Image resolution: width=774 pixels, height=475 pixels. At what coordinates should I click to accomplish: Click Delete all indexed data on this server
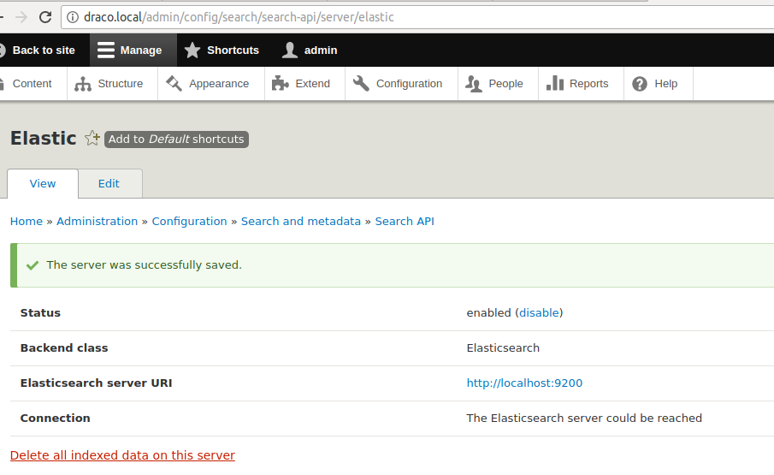tap(122, 455)
